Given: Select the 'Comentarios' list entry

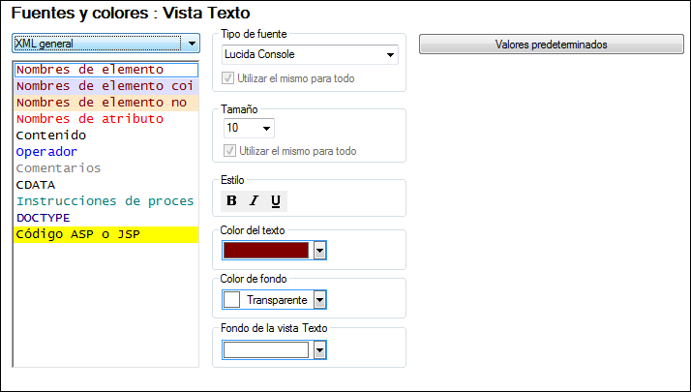Looking at the screenshot, I should coord(58,168).
